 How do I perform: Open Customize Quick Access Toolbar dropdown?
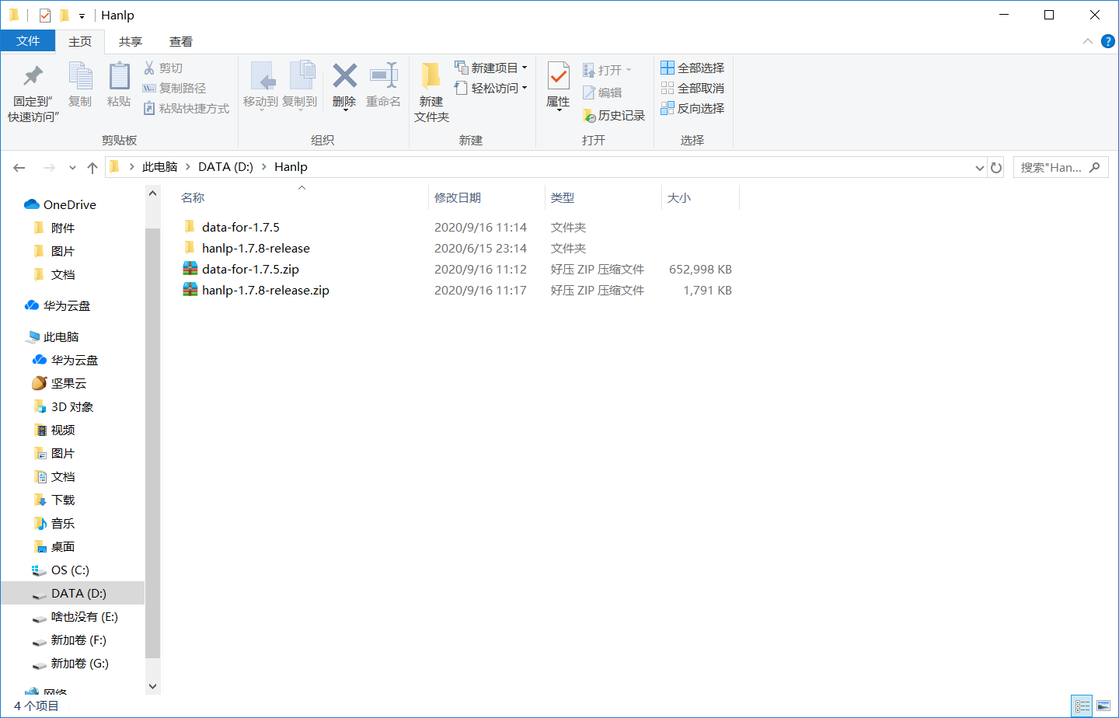82,16
